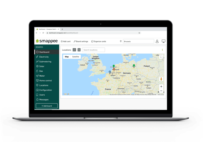Toggle fullscreen view on the map
The image size is (203, 142).
[161, 57]
